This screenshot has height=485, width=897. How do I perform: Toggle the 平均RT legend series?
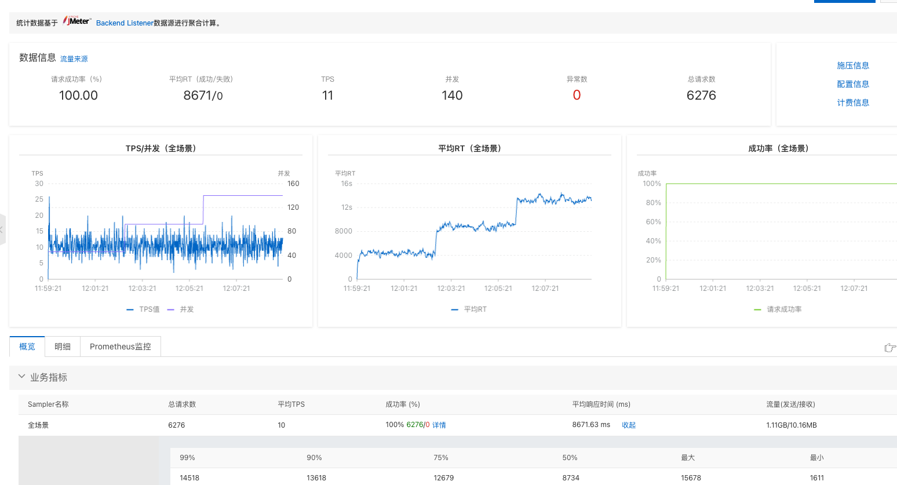click(x=469, y=309)
